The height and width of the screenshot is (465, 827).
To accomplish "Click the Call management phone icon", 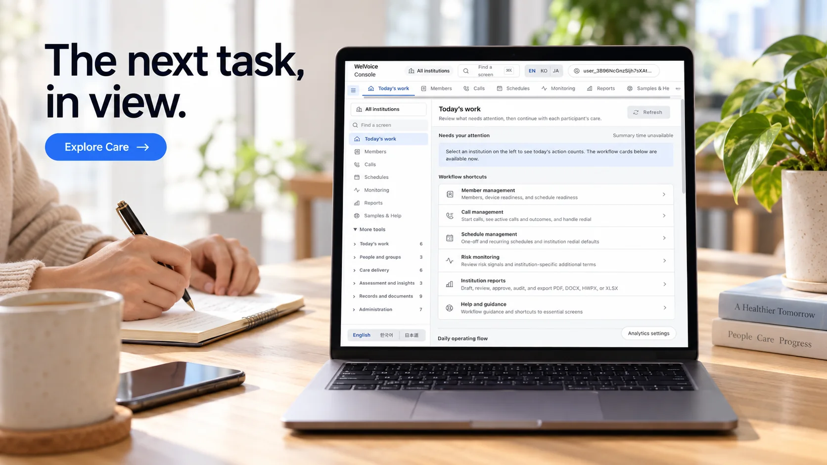I will (x=450, y=215).
